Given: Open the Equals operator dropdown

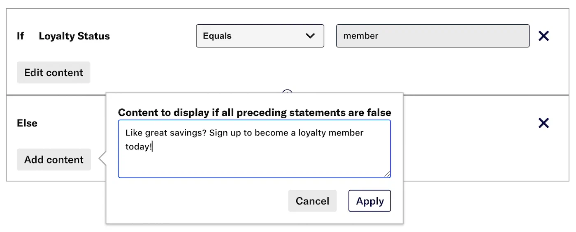Looking at the screenshot, I should click(x=260, y=36).
